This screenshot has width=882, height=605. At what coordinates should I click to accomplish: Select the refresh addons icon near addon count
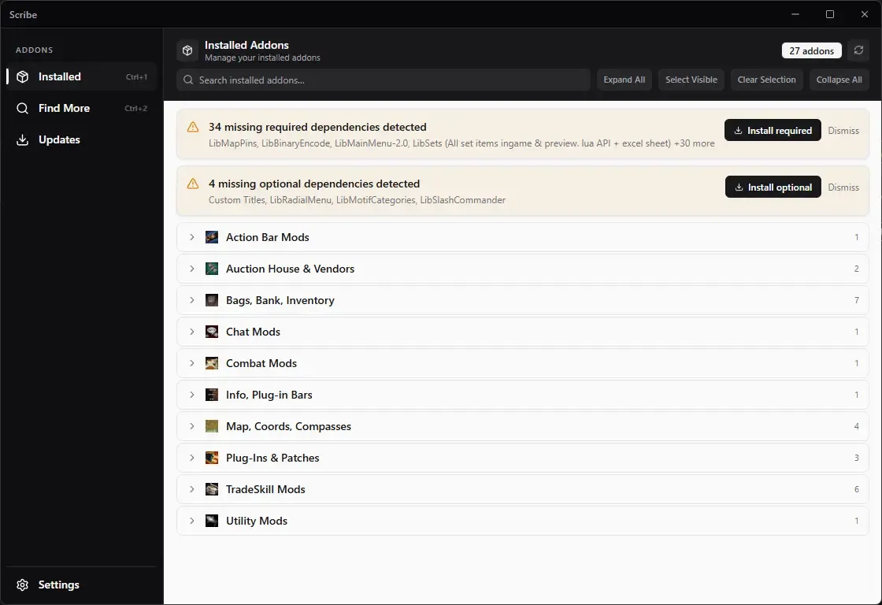tap(858, 50)
